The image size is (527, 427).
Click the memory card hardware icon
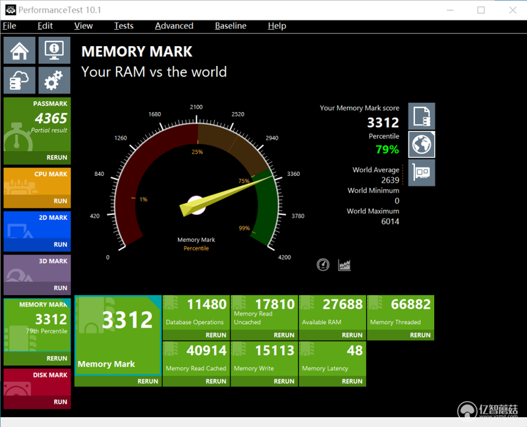(x=422, y=173)
